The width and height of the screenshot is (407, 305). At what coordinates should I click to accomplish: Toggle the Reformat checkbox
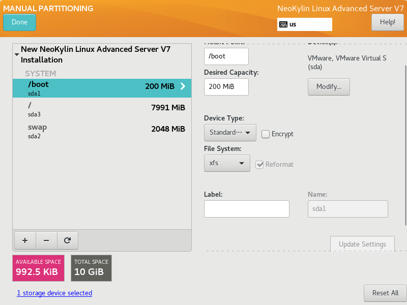[x=259, y=164]
